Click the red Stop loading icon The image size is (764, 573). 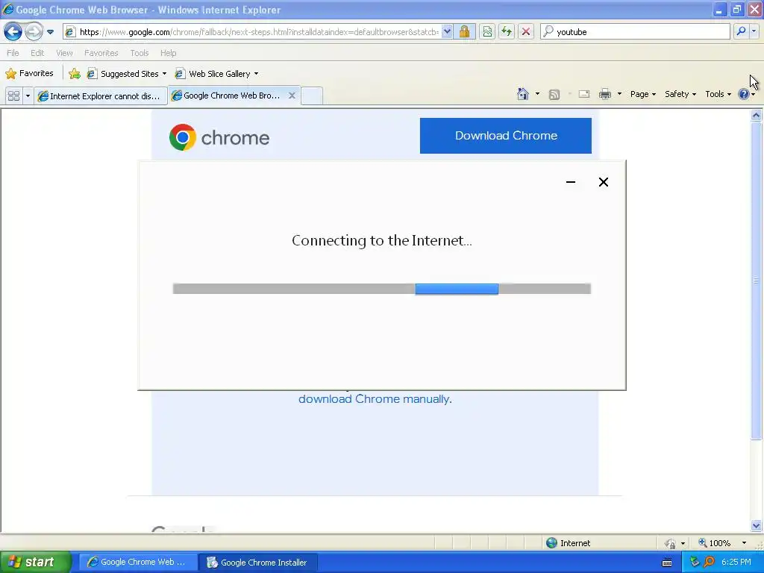526,31
